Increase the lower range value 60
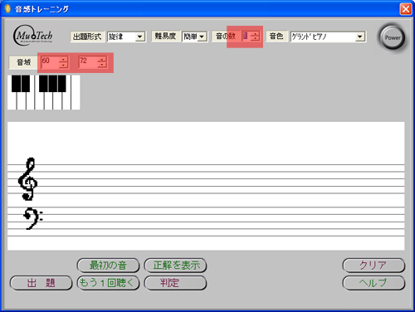The image size is (415, 312). [63, 59]
